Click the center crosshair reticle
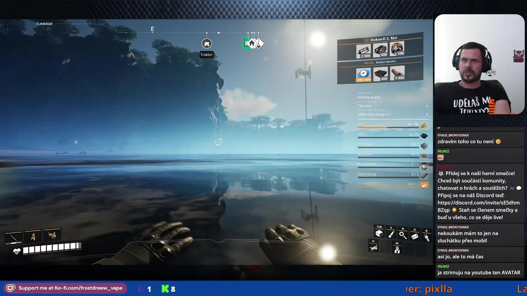This screenshot has height=296, width=527. 219,142
